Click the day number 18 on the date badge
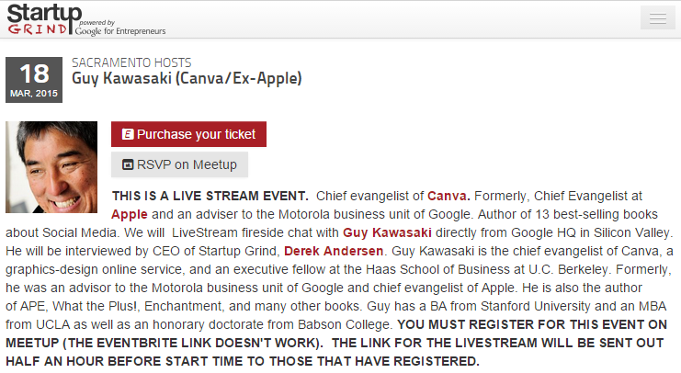 point(34,73)
